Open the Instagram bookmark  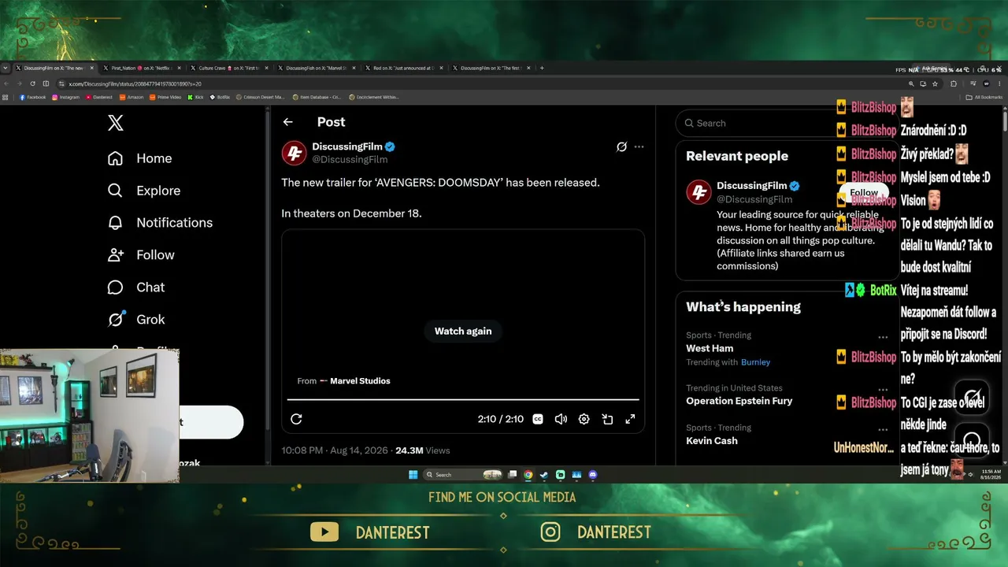(x=65, y=97)
